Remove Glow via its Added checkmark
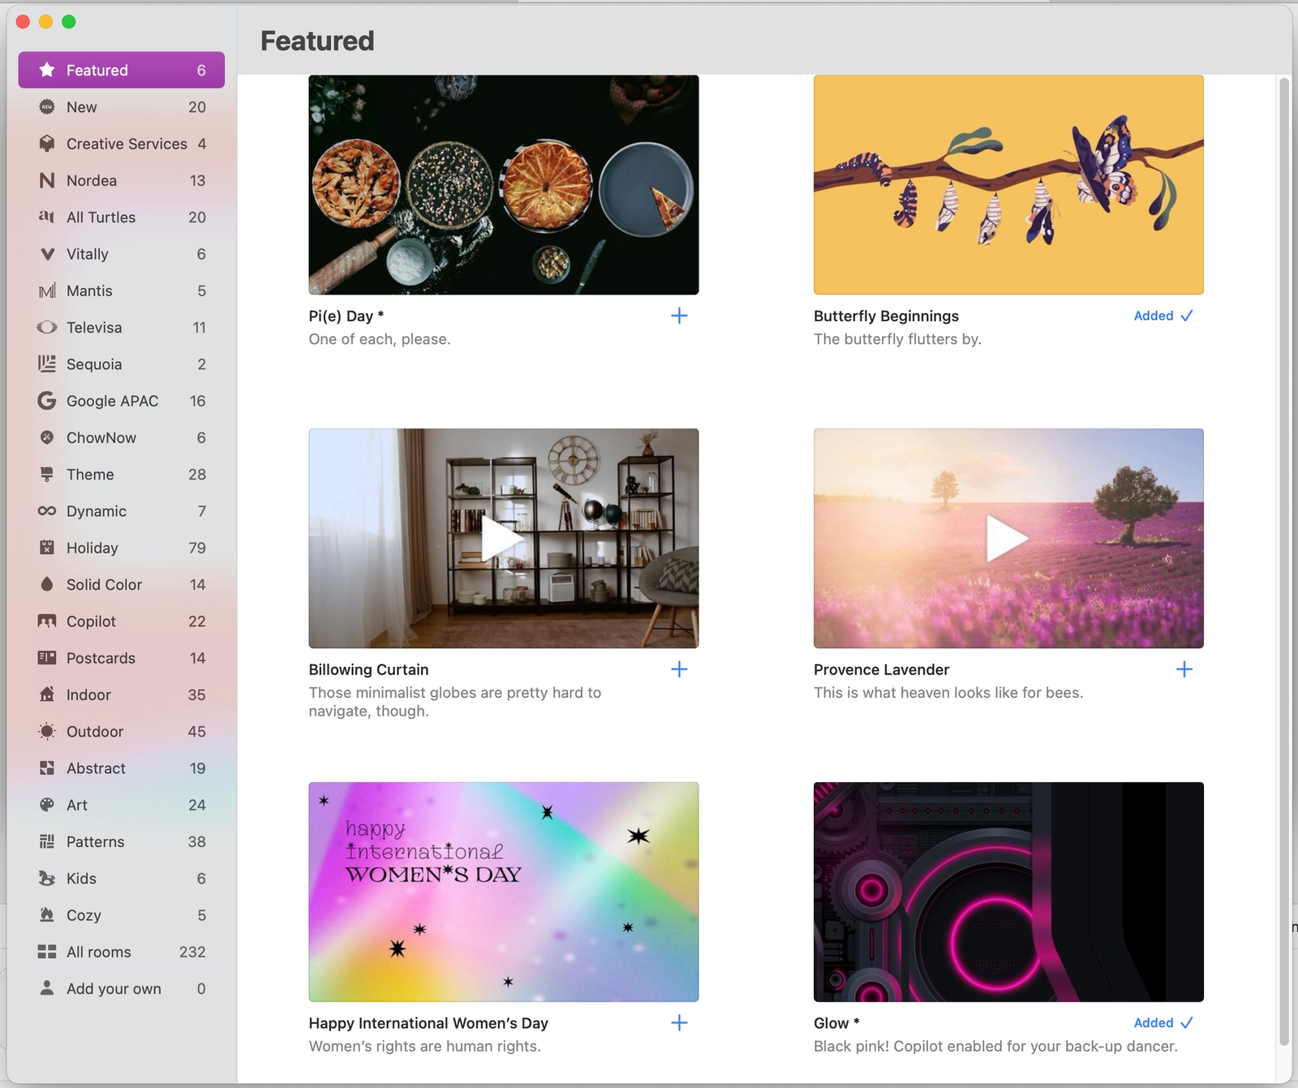 tap(1163, 1023)
